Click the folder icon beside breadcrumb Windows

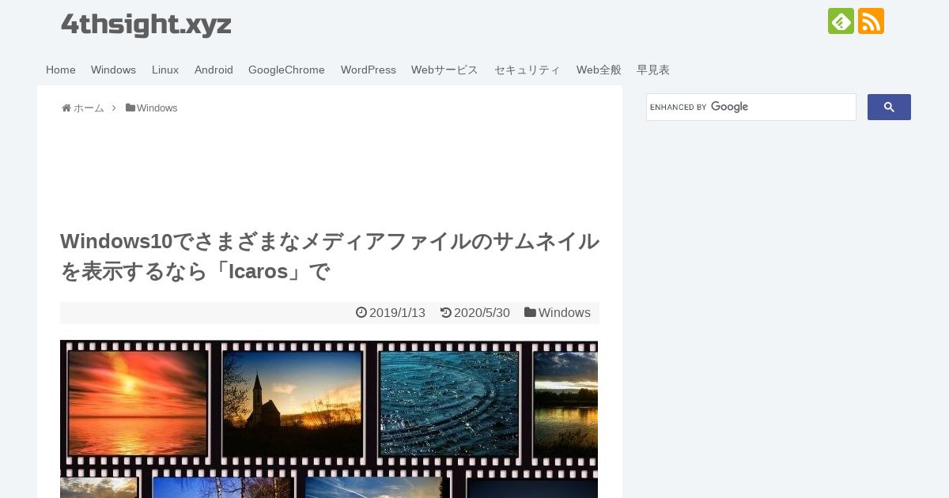[130, 108]
